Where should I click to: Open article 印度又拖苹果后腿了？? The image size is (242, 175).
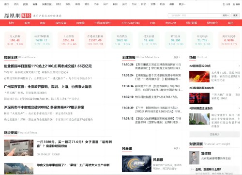click(73, 165)
